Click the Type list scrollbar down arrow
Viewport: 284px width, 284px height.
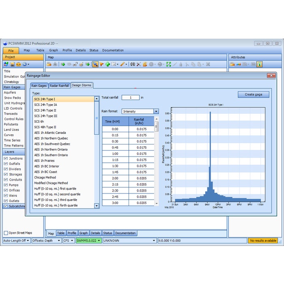pyautogui.click(x=97, y=206)
